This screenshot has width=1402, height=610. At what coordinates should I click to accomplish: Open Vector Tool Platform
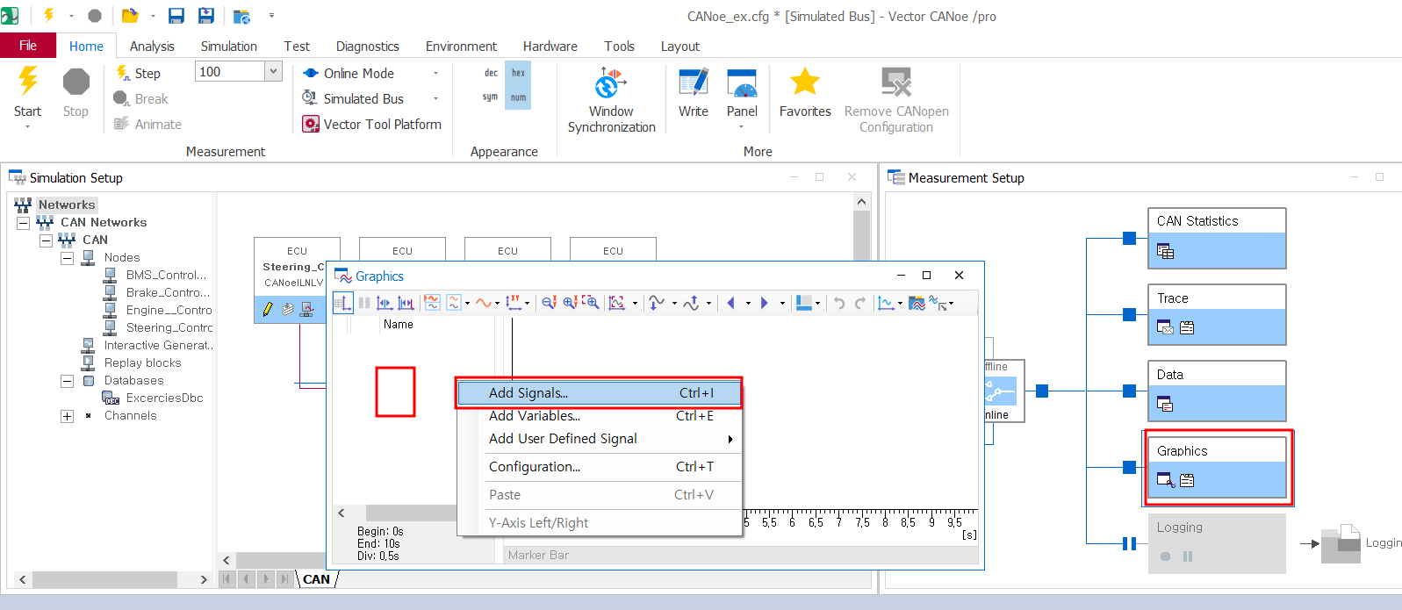click(x=372, y=124)
